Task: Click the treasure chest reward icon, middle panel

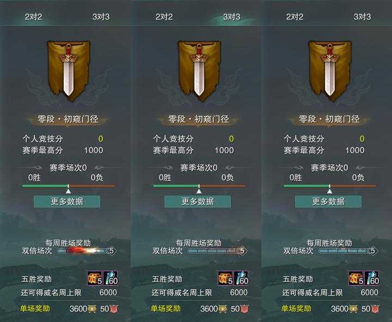Action: click(225, 278)
